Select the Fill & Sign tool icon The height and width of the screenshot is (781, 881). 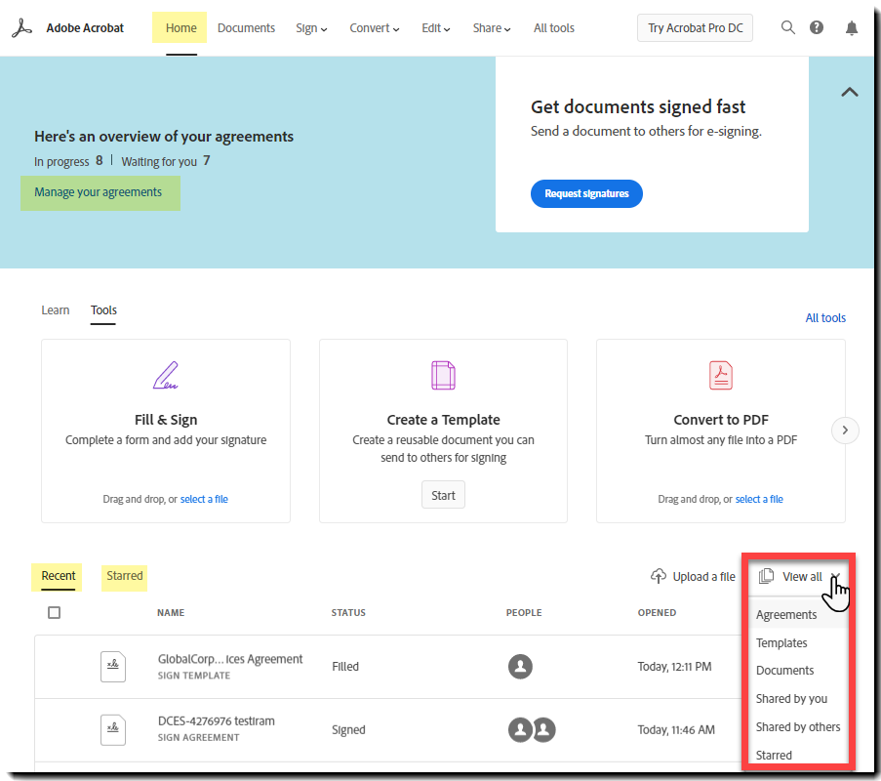pyautogui.click(x=165, y=375)
